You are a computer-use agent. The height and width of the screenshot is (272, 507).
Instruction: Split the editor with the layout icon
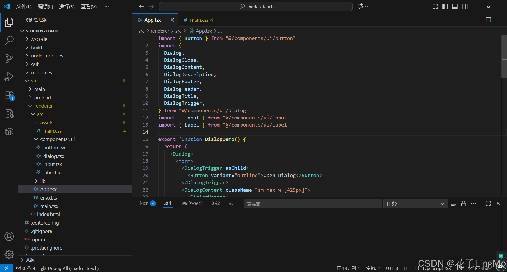point(489,20)
